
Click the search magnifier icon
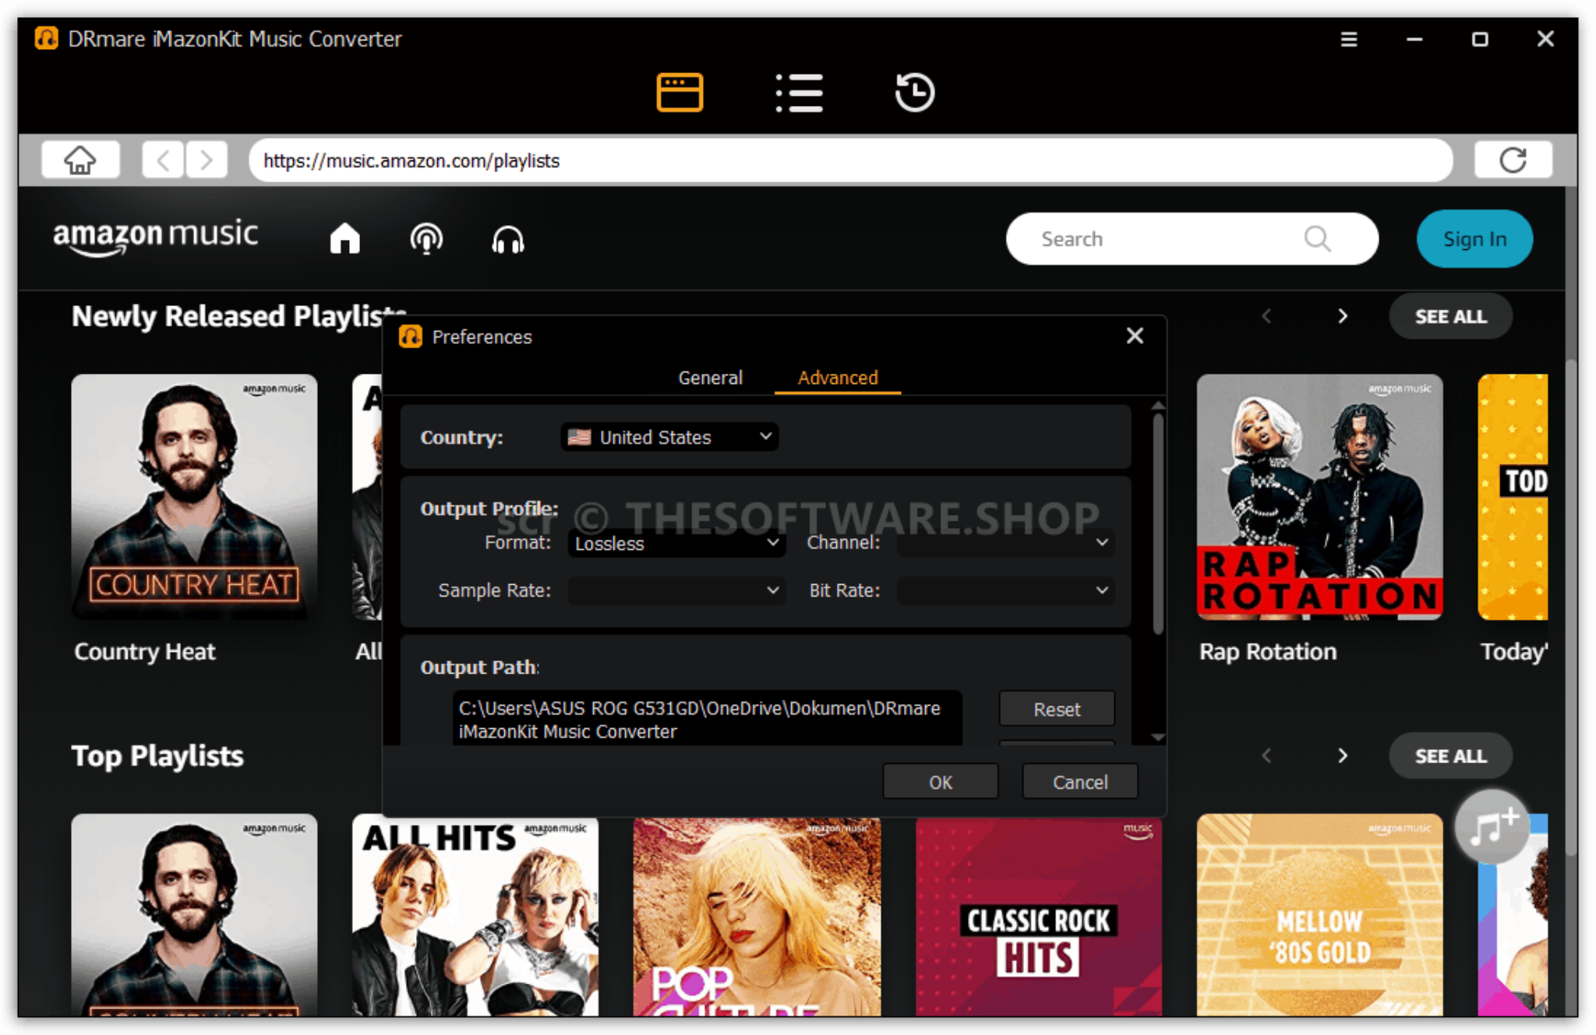1317,238
